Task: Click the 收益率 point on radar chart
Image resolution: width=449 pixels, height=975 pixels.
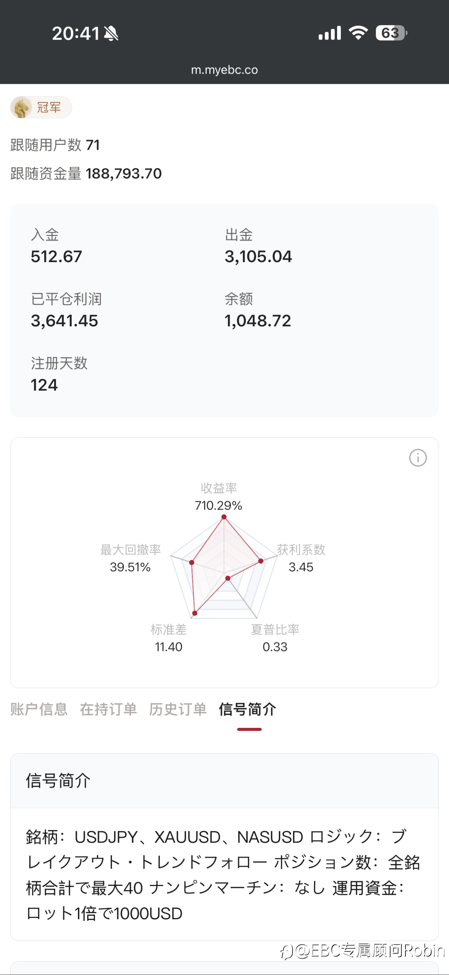Action: coord(224,517)
